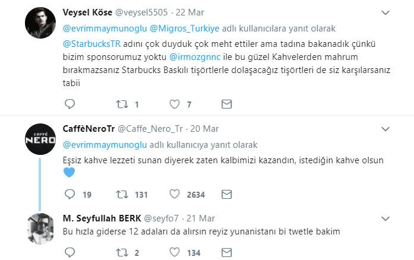Viewport: 414px width, 260px height.
Task: Reply to M. Seyfullah BERK's tweet
Action: [x=69, y=253]
